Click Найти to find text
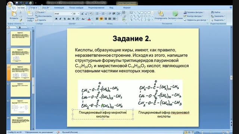Viewport: 239px width, 134px height. (216, 12)
